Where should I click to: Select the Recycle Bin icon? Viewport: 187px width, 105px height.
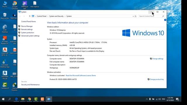pos(5,16)
